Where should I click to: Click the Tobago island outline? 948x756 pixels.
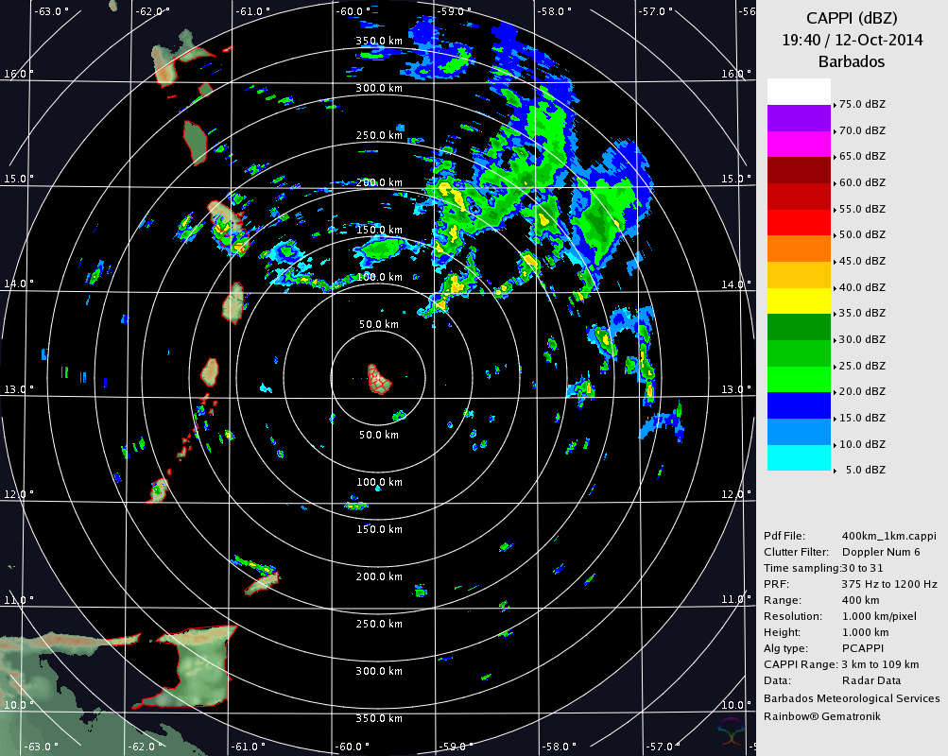coord(262,583)
